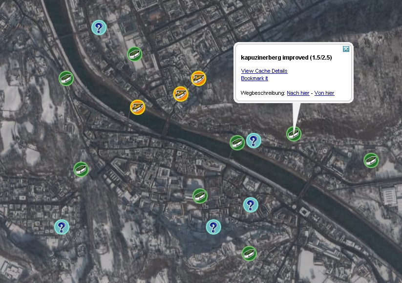The width and height of the screenshot is (402, 283).
Task: Click question mark marker right of center green cache
Action: coord(251,204)
